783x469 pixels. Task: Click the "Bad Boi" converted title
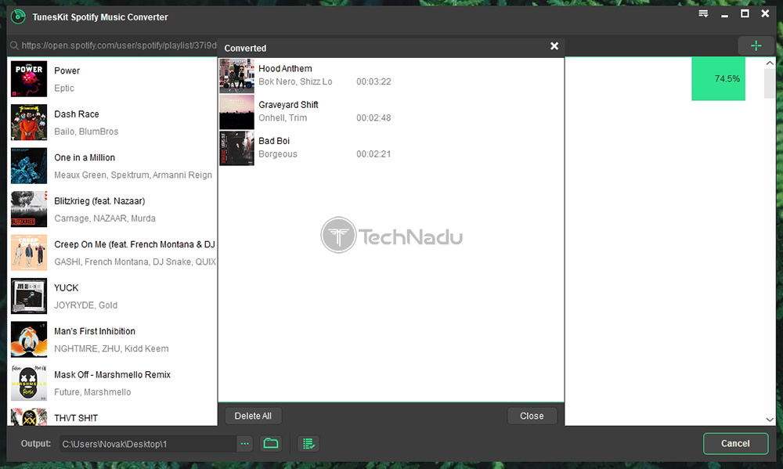[273, 142]
